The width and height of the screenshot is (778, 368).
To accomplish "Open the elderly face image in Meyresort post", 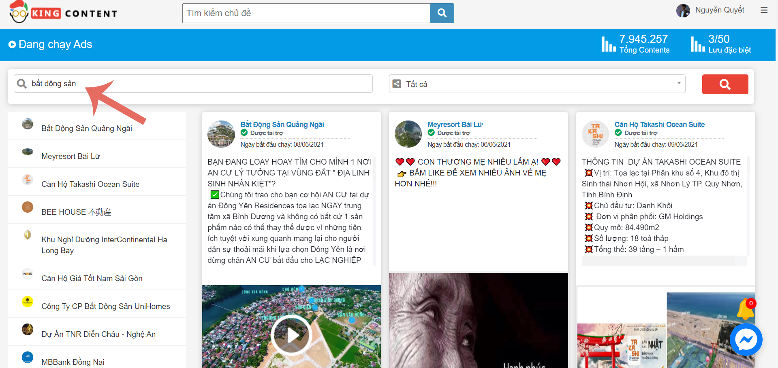I will (x=479, y=320).
